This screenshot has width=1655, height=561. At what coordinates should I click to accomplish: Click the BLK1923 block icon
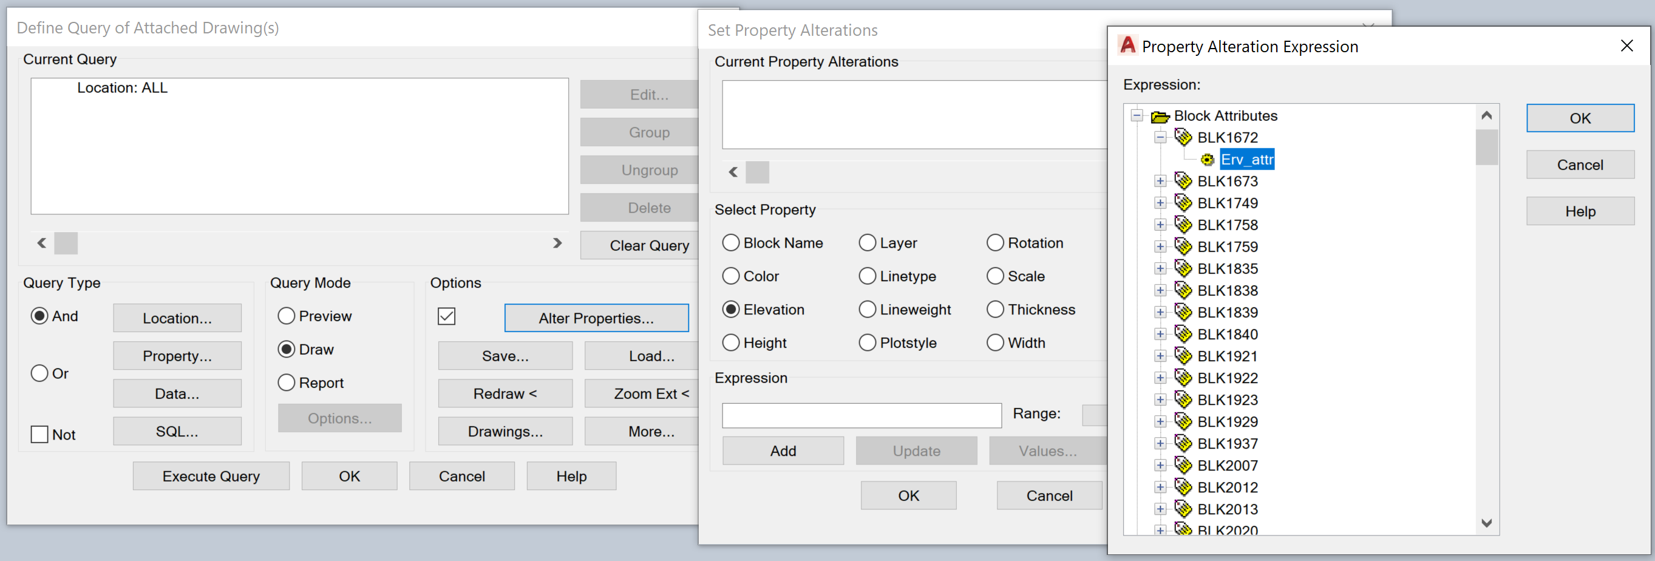[x=1183, y=399]
